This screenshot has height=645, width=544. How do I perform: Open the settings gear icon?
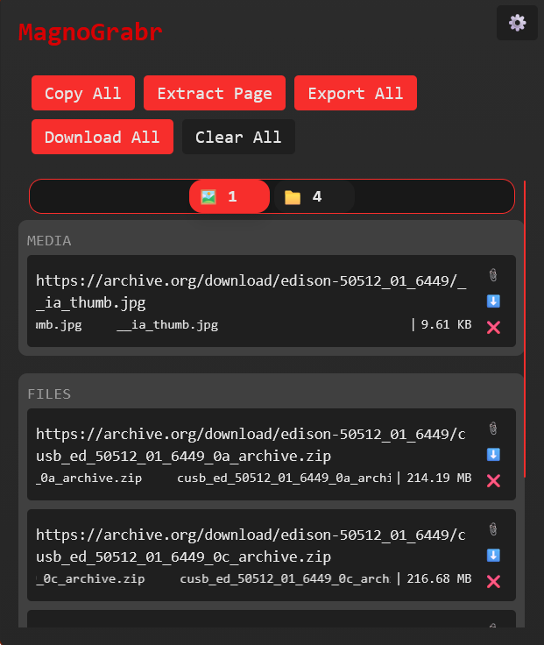[x=517, y=23]
